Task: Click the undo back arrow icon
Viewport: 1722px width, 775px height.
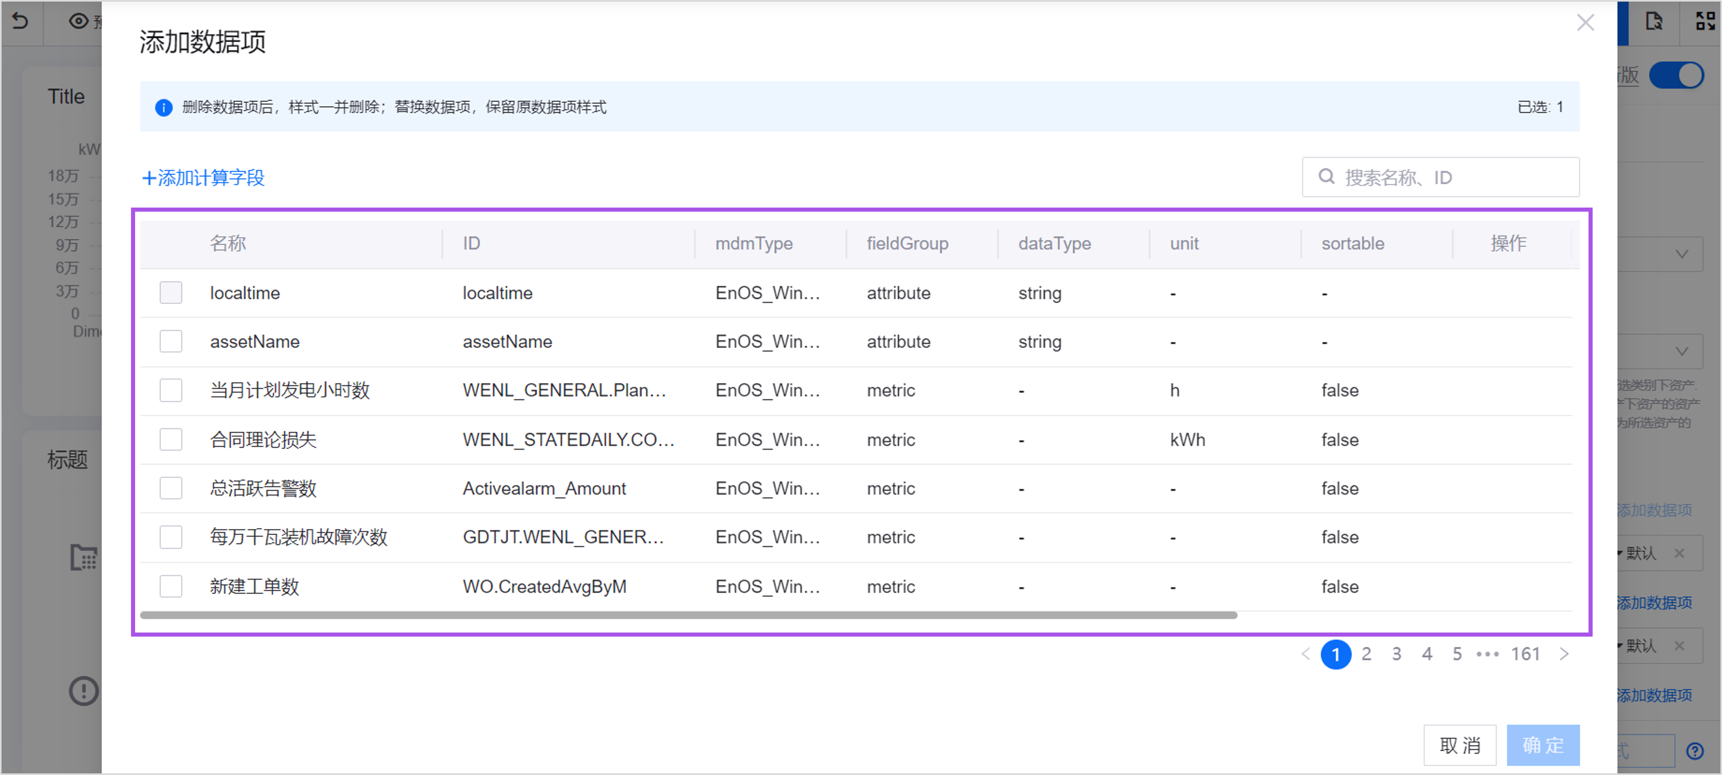Action: click(20, 21)
